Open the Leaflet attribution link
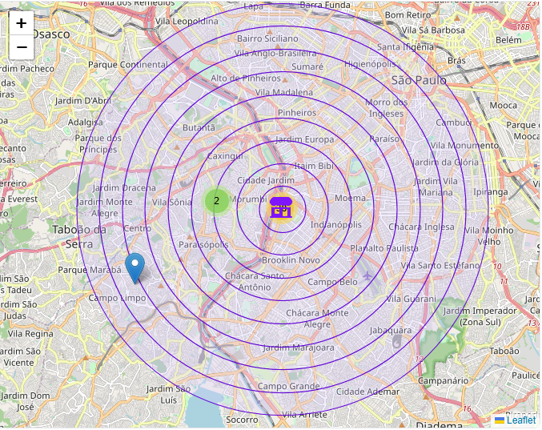The height and width of the screenshot is (430, 542). pos(520,420)
